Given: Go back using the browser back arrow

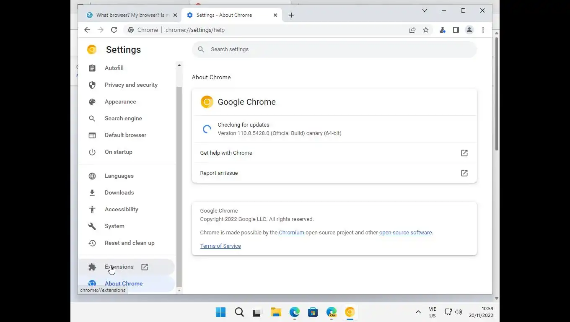Looking at the screenshot, I should [x=87, y=30].
